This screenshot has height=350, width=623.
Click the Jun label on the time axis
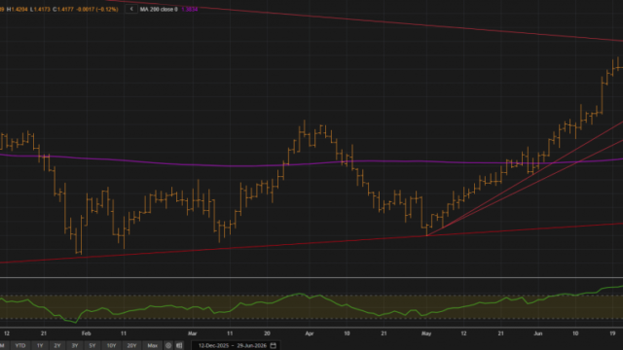click(538, 333)
